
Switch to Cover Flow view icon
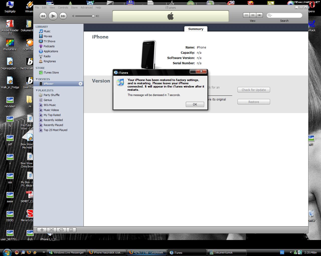point(259,15)
